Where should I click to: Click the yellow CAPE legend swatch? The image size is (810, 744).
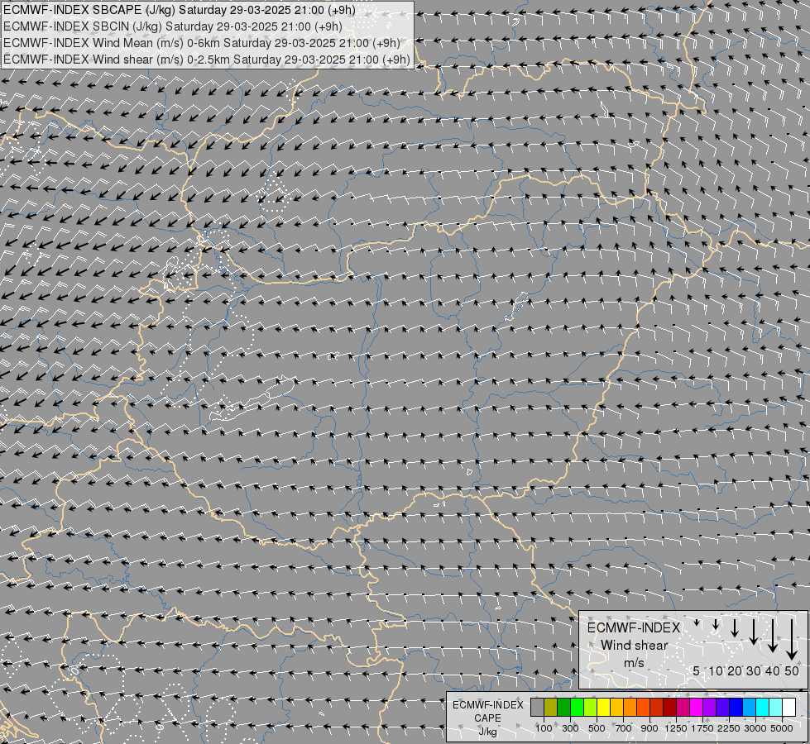pos(603,707)
